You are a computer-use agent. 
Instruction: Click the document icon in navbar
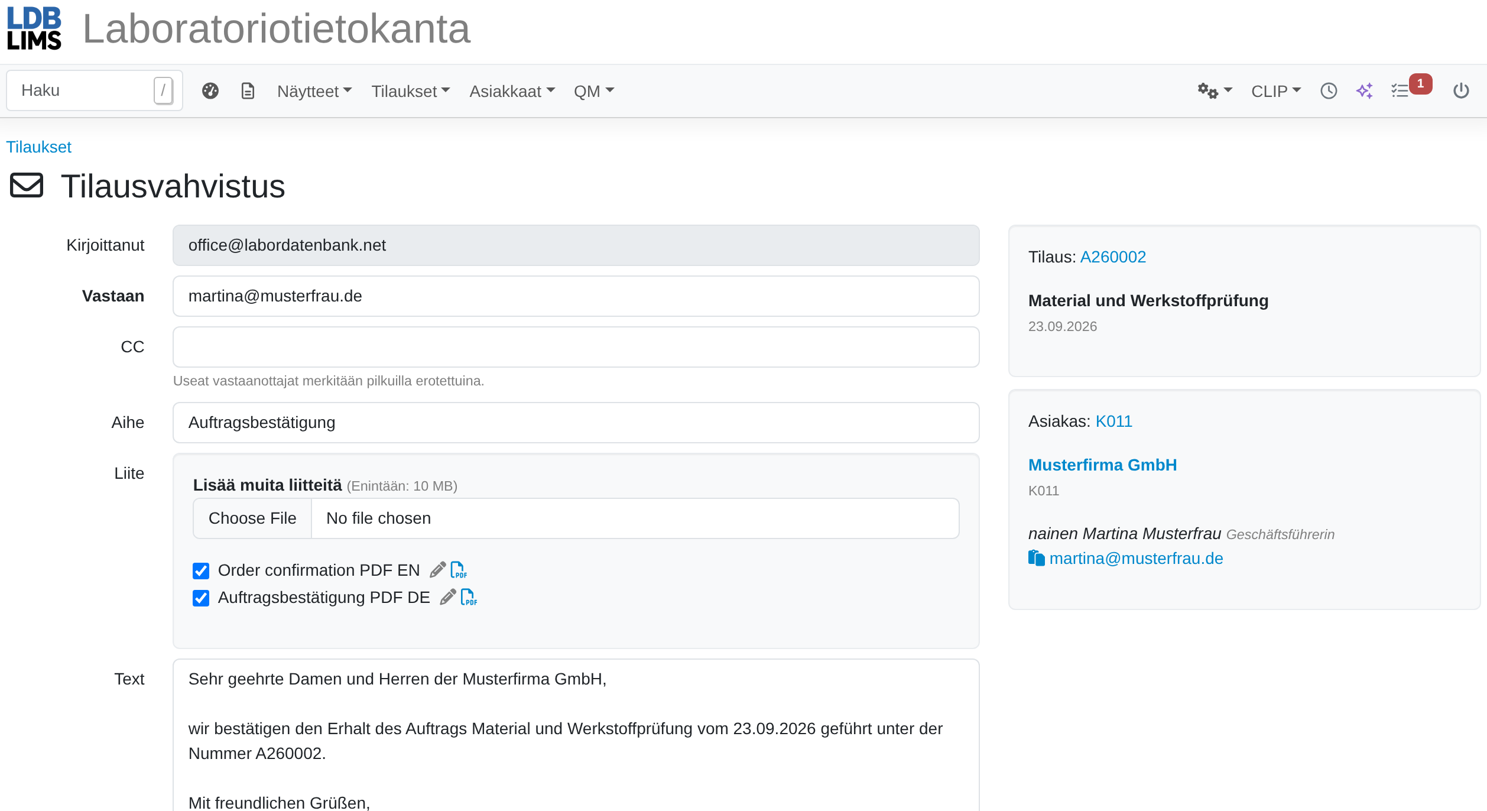pyautogui.click(x=248, y=91)
